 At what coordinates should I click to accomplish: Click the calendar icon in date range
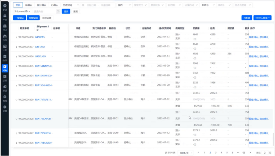[83, 5]
